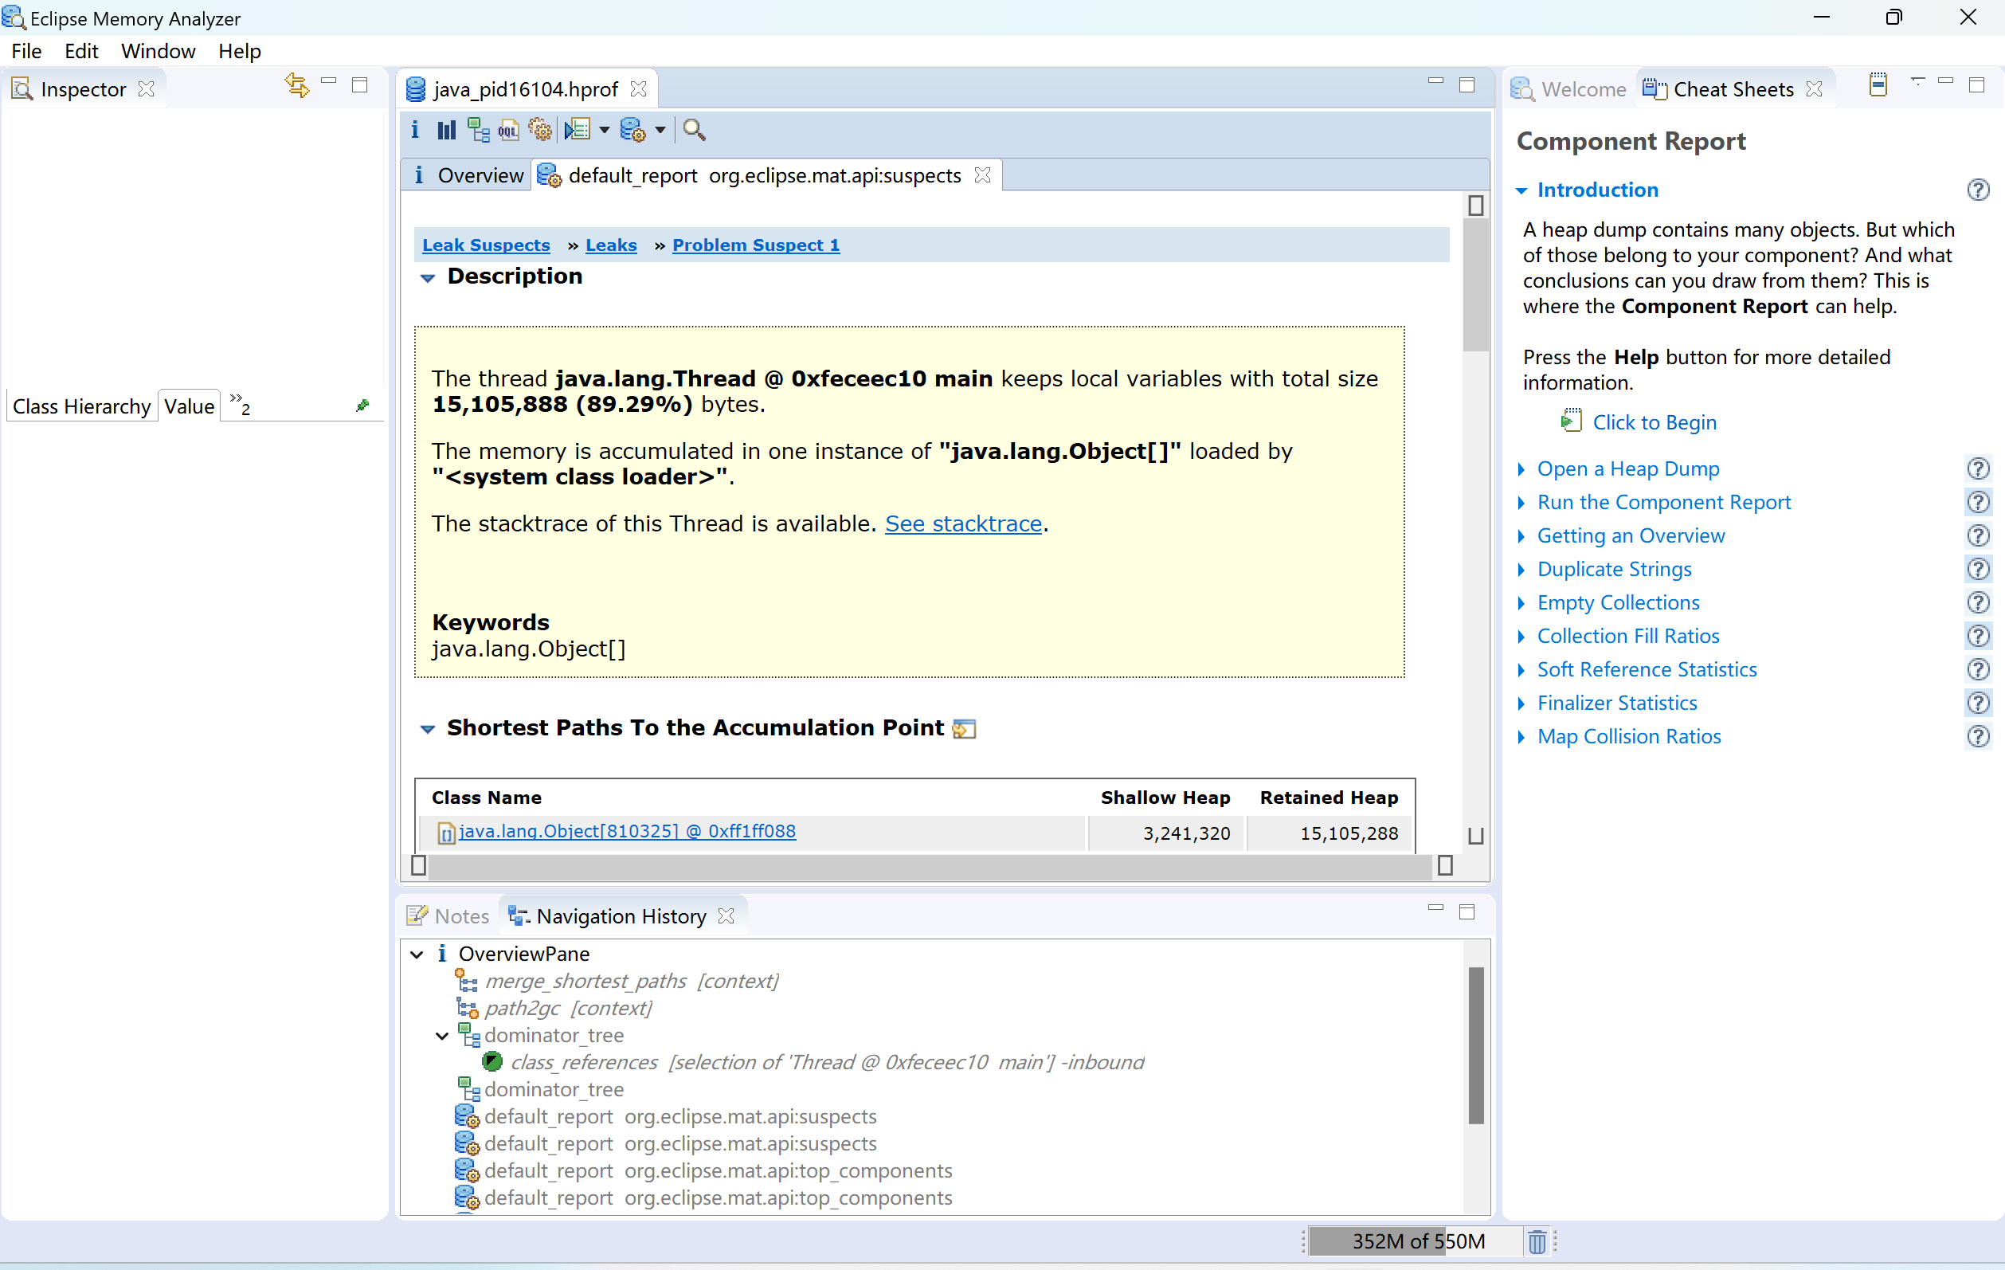Collapse the Introduction cheat sheet section
Viewport: 2005px width, 1270px height.
coord(1521,190)
